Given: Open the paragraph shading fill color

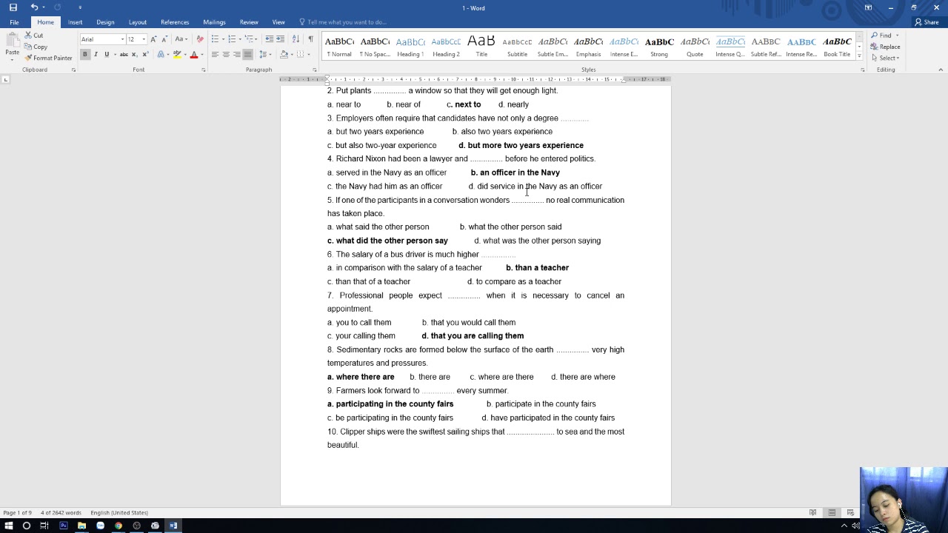Looking at the screenshot, I should (284, 55).
